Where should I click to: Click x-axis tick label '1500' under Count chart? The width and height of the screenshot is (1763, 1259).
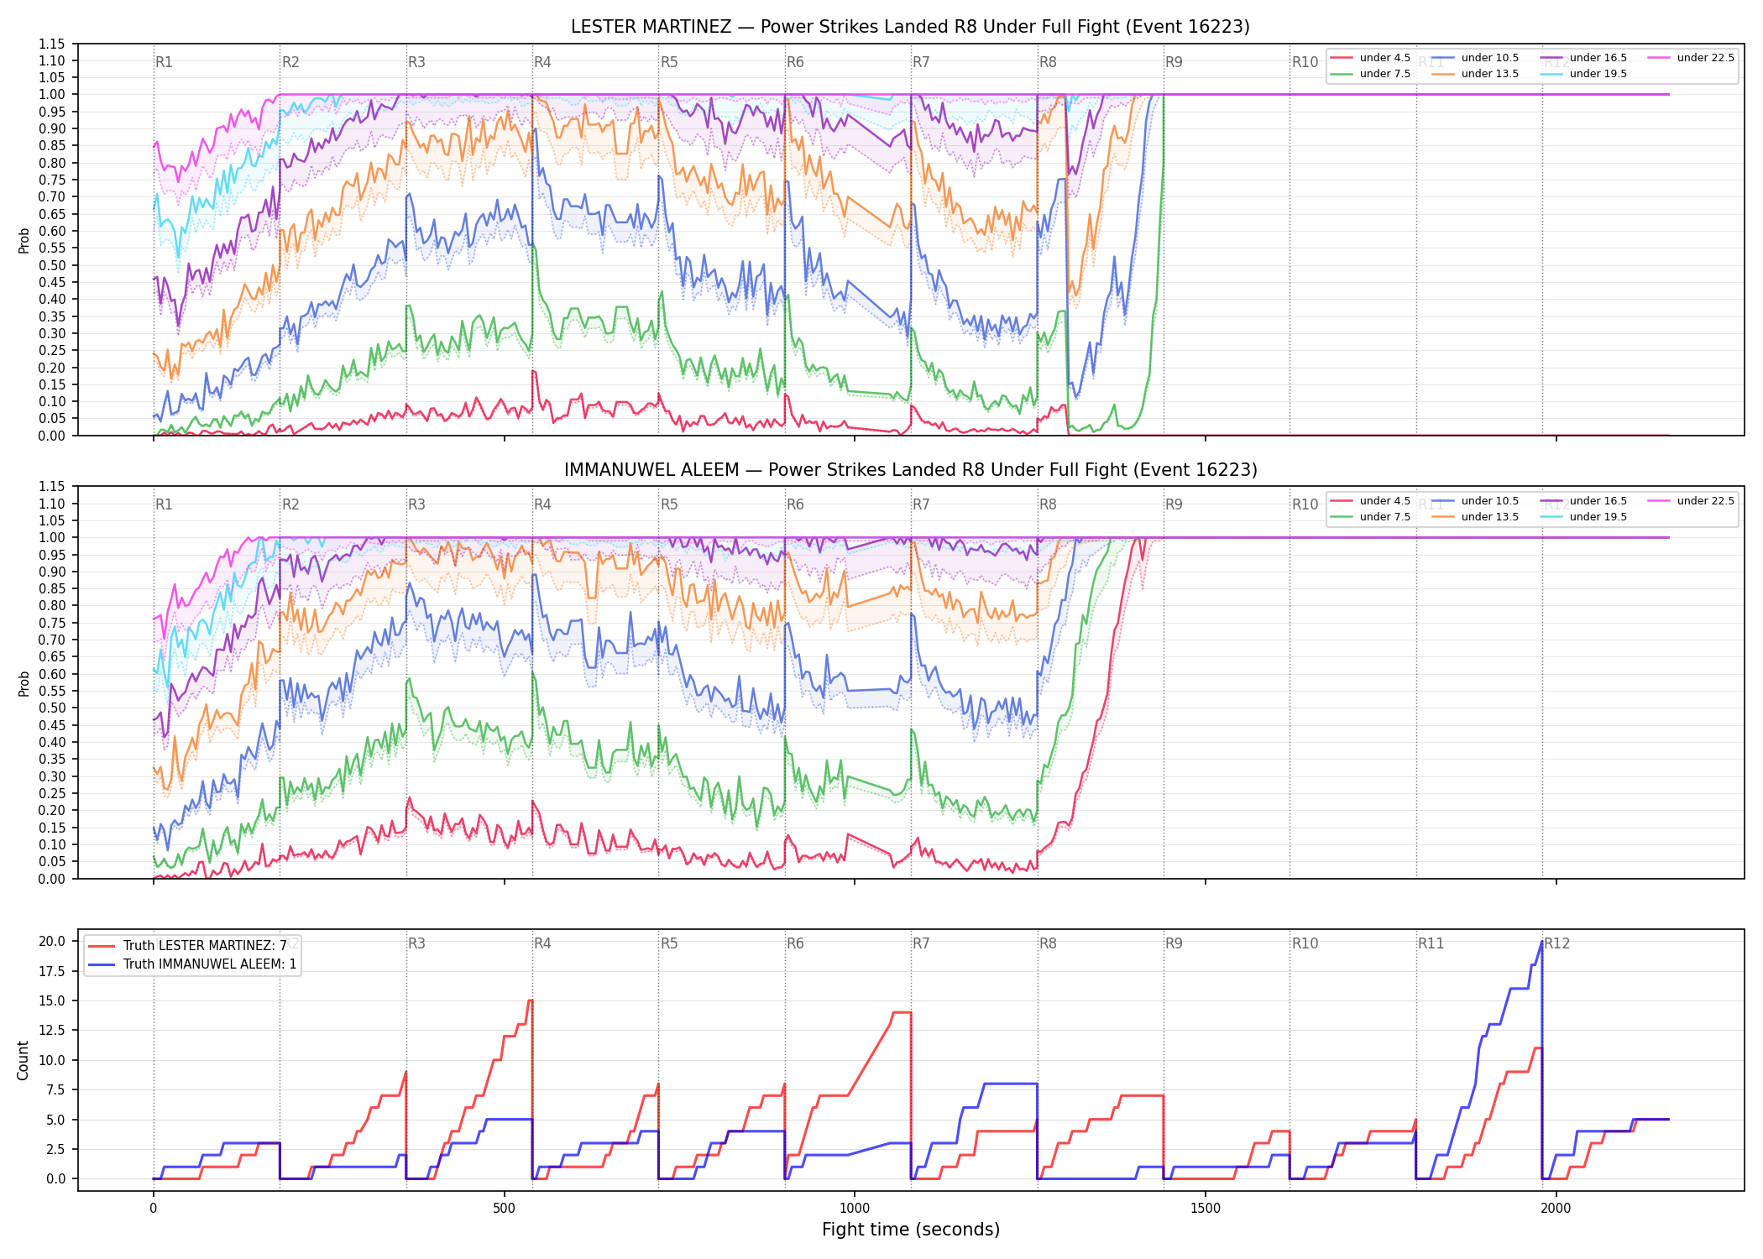[x=1206, y=1209]
